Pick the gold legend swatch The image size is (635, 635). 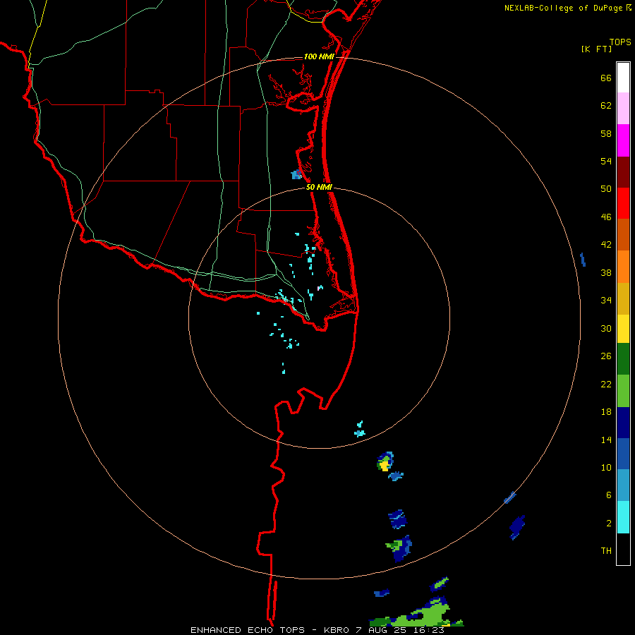coord(623,299)
